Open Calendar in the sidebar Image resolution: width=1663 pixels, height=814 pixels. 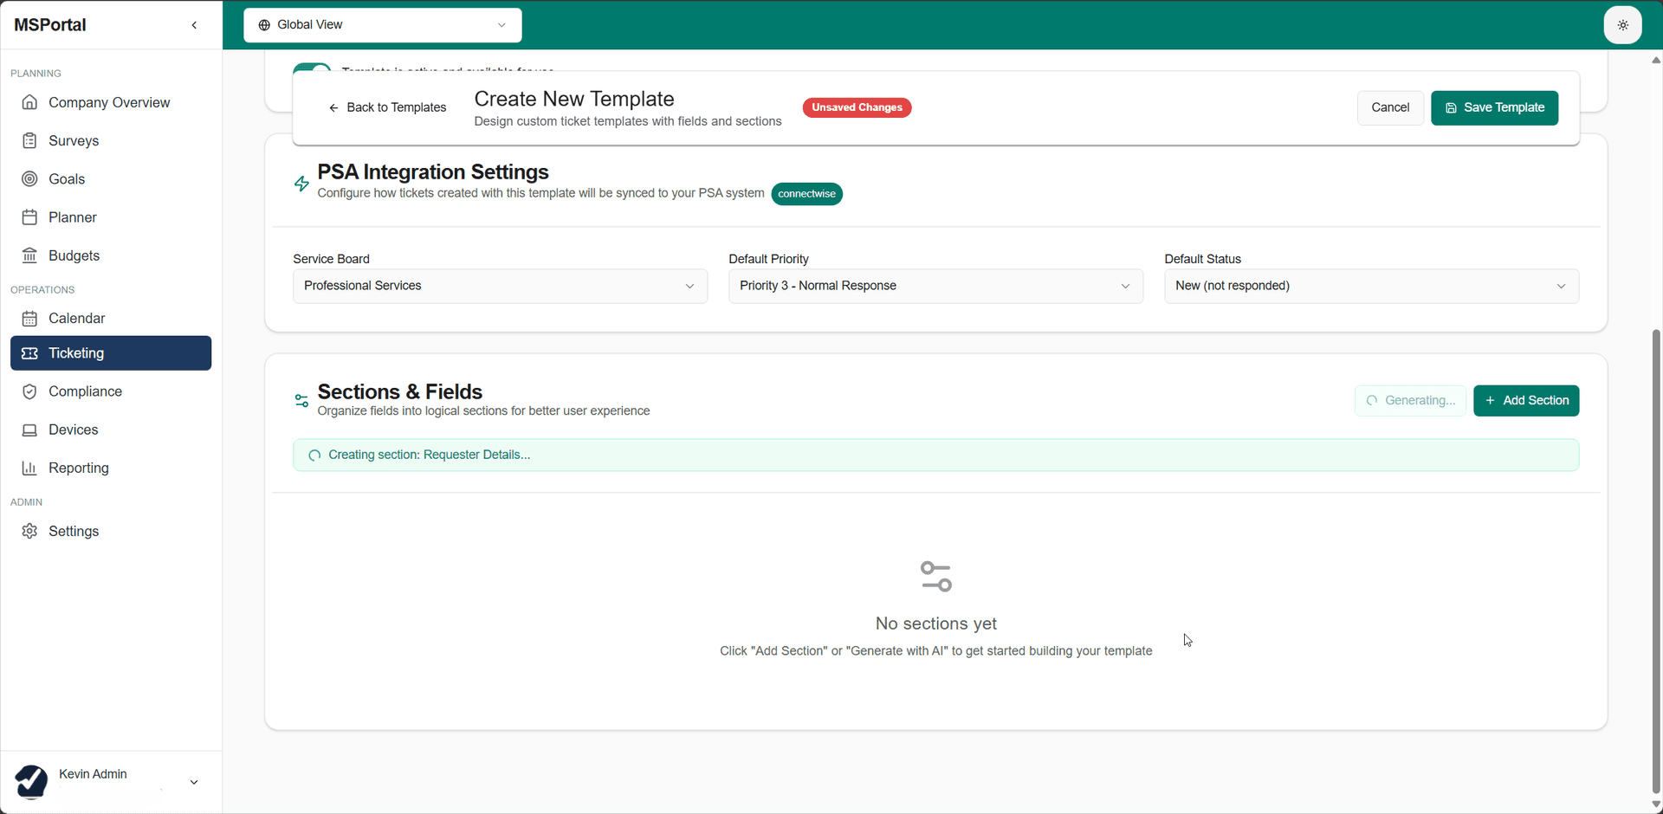pos(76,319)
